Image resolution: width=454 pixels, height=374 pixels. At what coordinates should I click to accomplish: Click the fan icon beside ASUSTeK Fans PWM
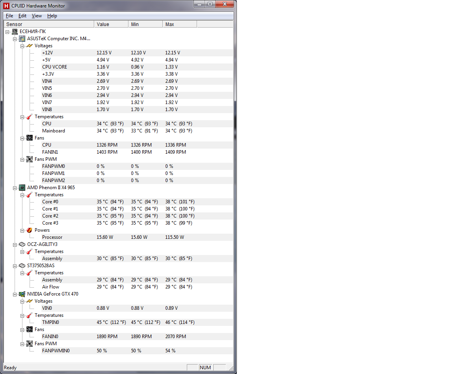tap(30, 159)
